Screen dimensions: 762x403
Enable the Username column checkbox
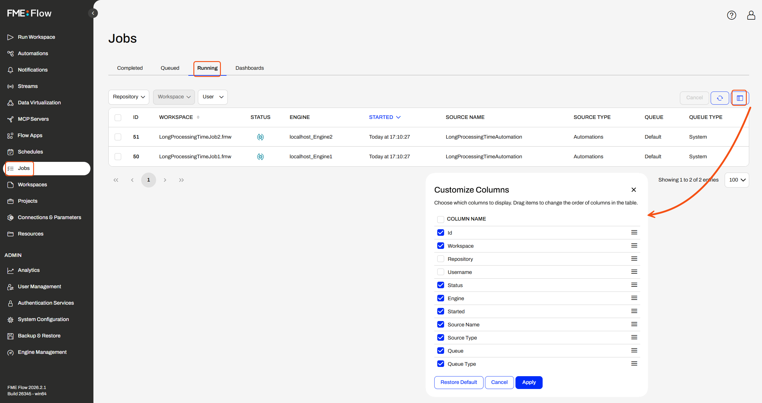click(x=441, y=272)
